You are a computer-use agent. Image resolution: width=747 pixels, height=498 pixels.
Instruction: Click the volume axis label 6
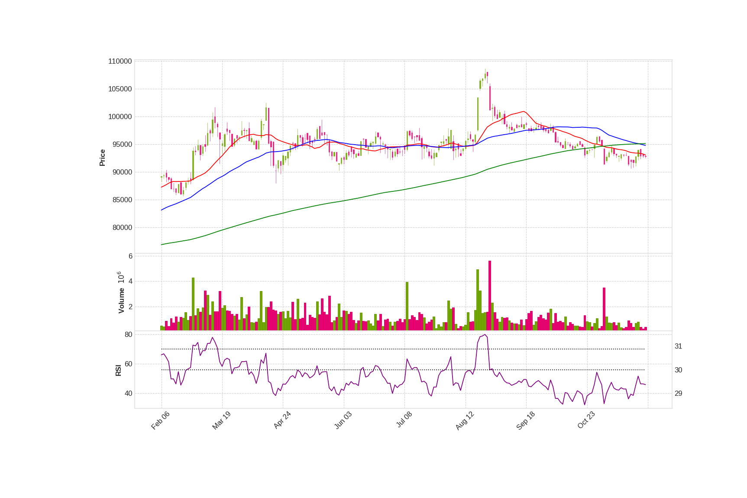130,256
